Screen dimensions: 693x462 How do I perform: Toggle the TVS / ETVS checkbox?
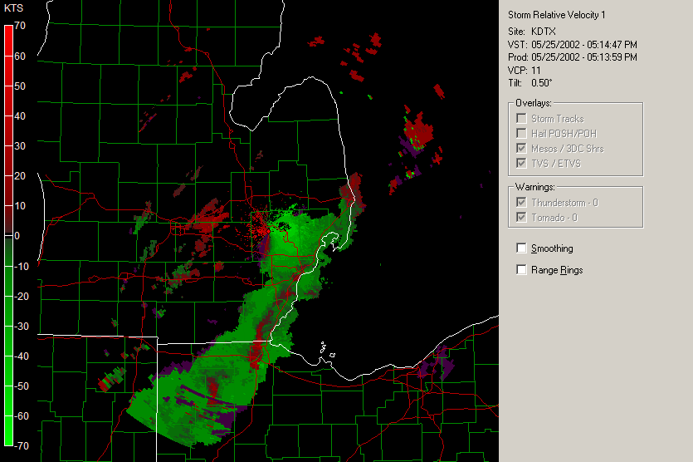point(521,164)
